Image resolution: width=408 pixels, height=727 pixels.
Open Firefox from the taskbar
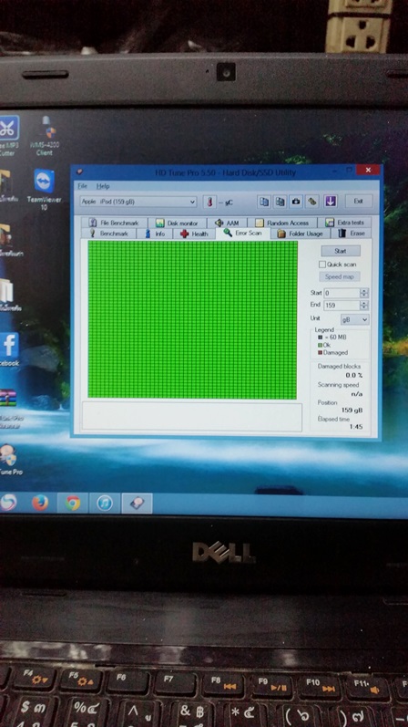click(40, 503)
